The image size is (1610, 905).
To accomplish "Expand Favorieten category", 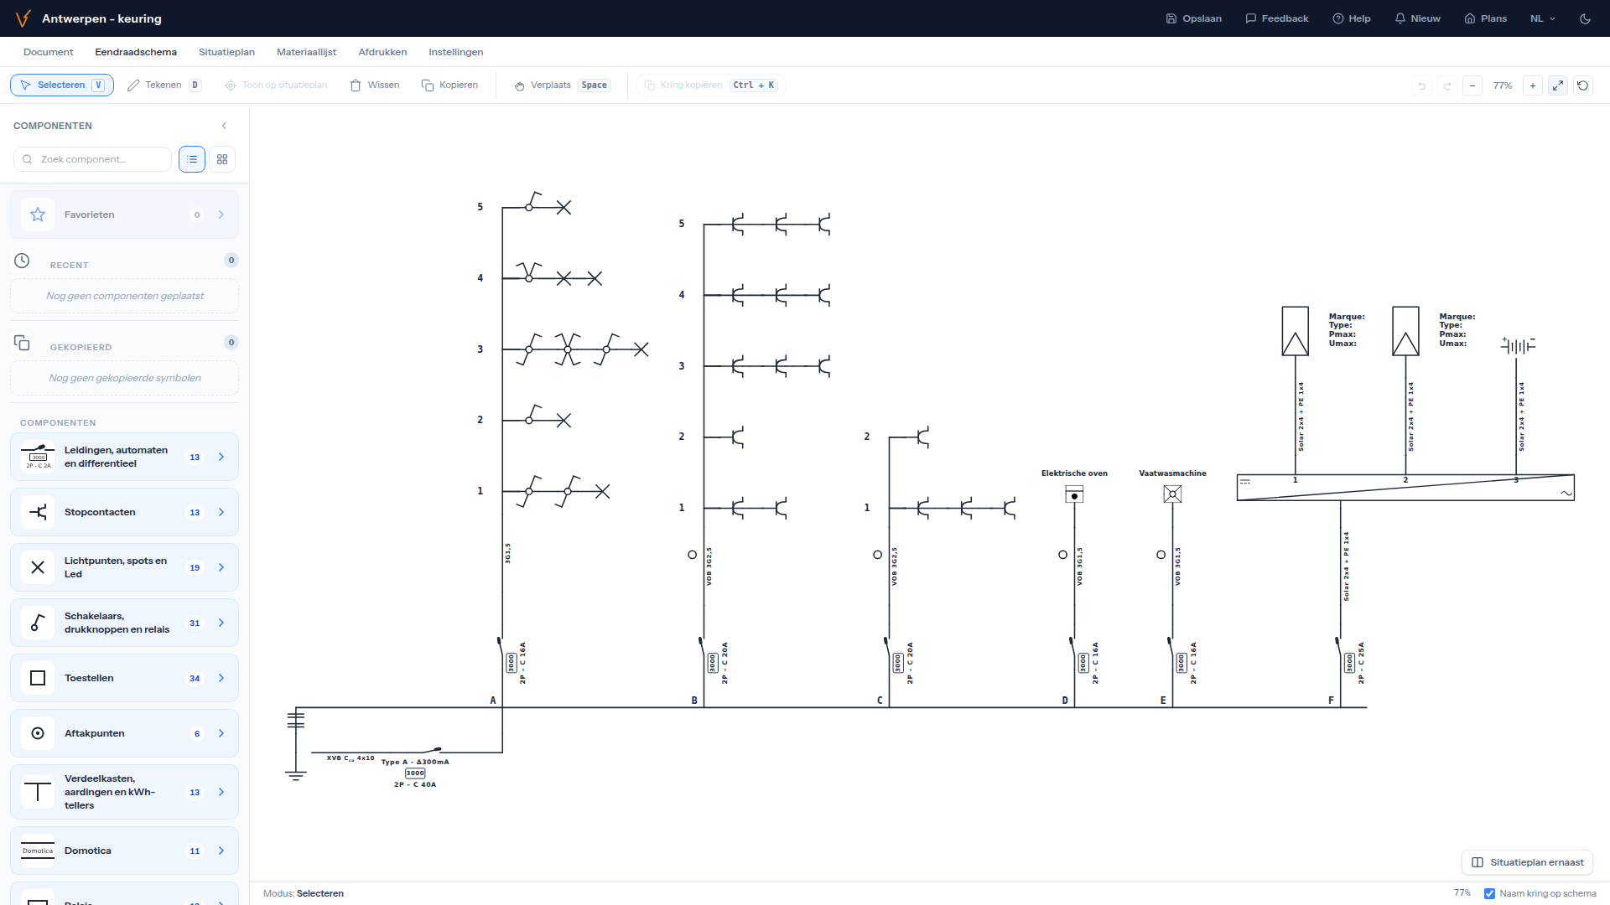I will pos(124,215).
